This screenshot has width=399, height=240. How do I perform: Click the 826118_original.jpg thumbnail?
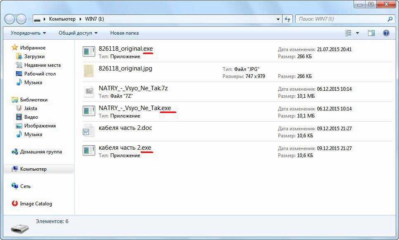click(x=89, y=71)
